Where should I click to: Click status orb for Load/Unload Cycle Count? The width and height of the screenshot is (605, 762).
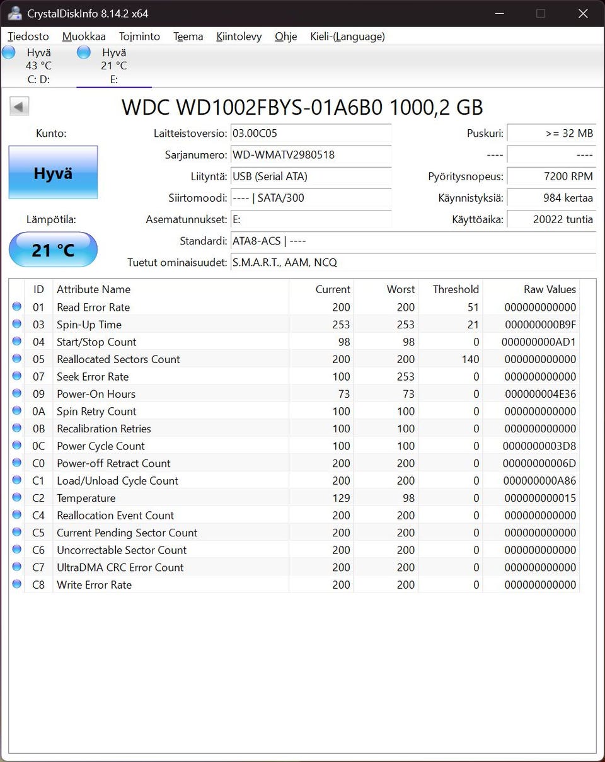16,480
